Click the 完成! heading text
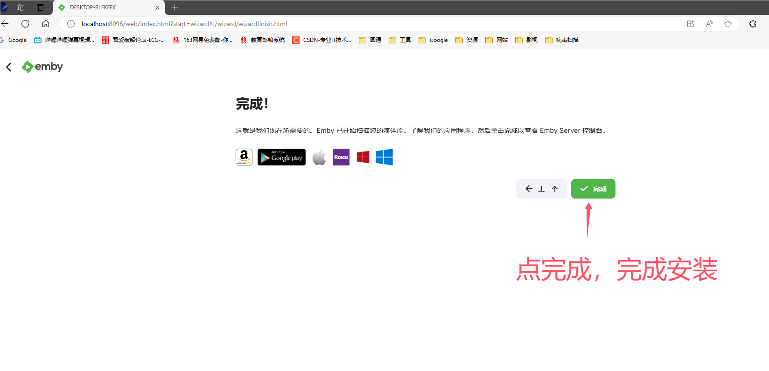Image resolution: width=769 pixels, height=371 pixels. tap(252, 103)
